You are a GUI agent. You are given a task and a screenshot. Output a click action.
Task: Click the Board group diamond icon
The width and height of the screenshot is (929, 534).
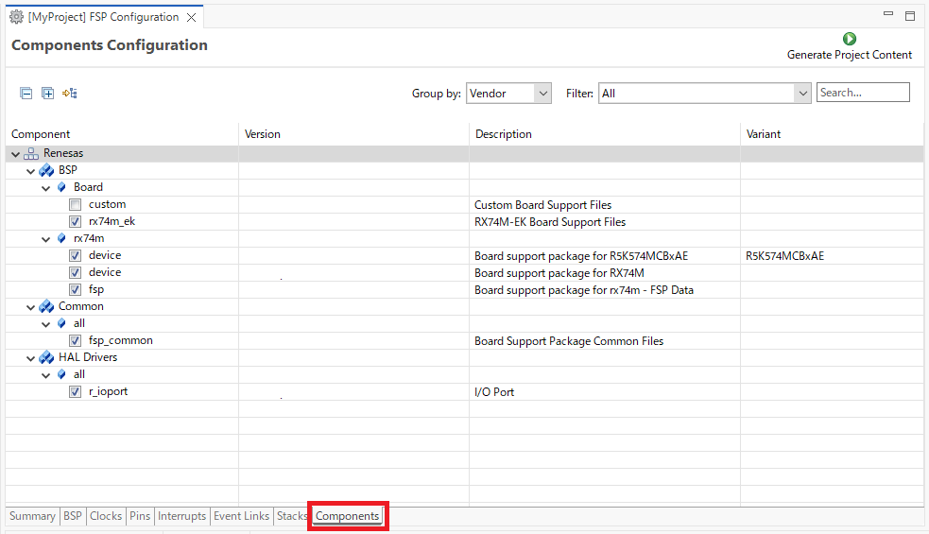pos(61,187)
